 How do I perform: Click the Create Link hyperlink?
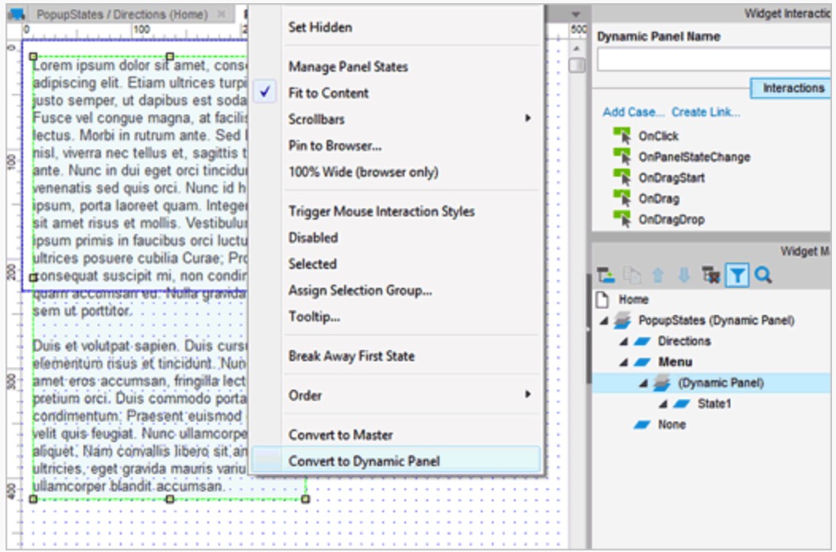click(x=706, y=112)
